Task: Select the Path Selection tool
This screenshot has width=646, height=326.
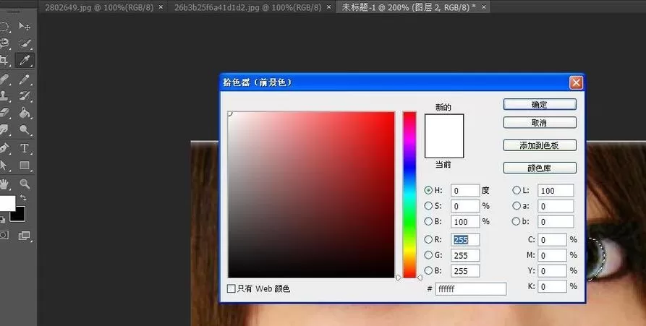Action: [x=4, y=166]
